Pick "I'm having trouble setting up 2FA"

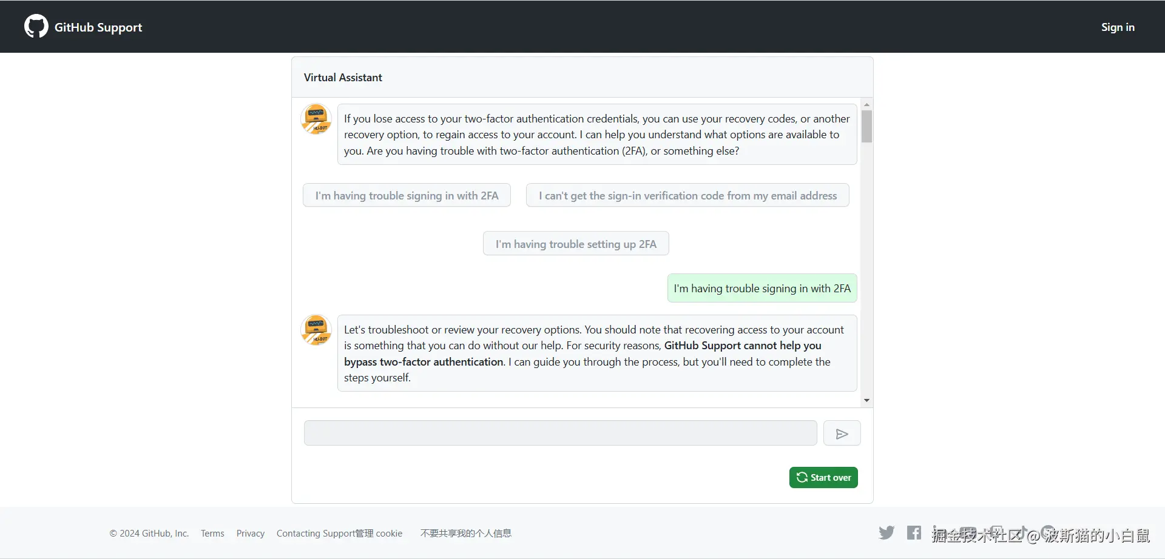tap(576, 244)
